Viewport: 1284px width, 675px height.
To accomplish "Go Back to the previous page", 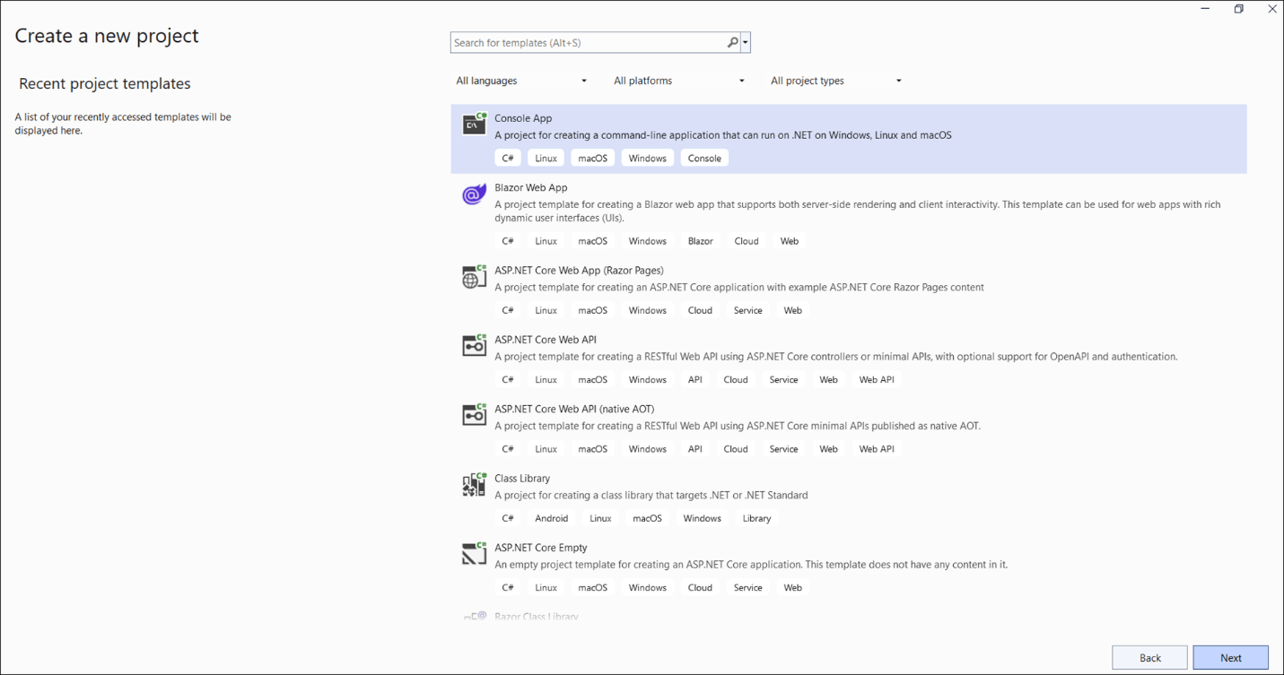I will (x=1149, y=657).
